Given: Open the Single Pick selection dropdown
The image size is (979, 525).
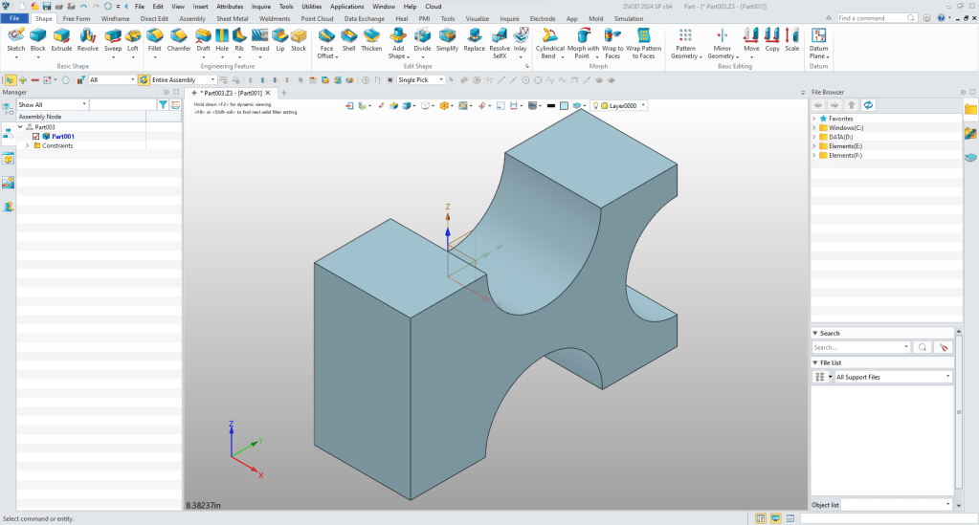Looking at the screenshot, I should pyautogui.click(x=442, y=80).
